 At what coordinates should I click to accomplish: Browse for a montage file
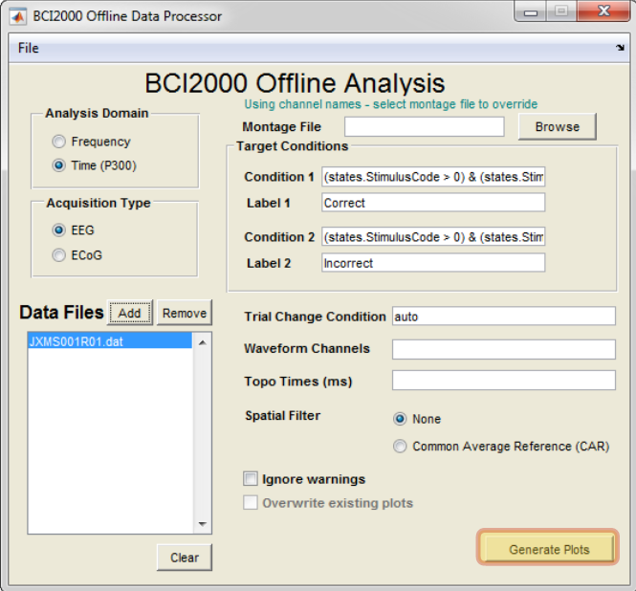click(x=557, y=126)
